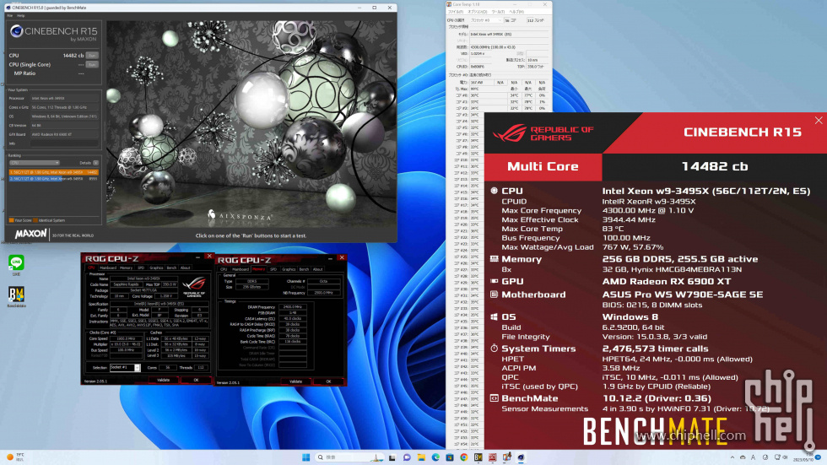Select the SPD tab in left CPU-Z window
The height and width of the screenshot is (465, 827).
point(141,268)
